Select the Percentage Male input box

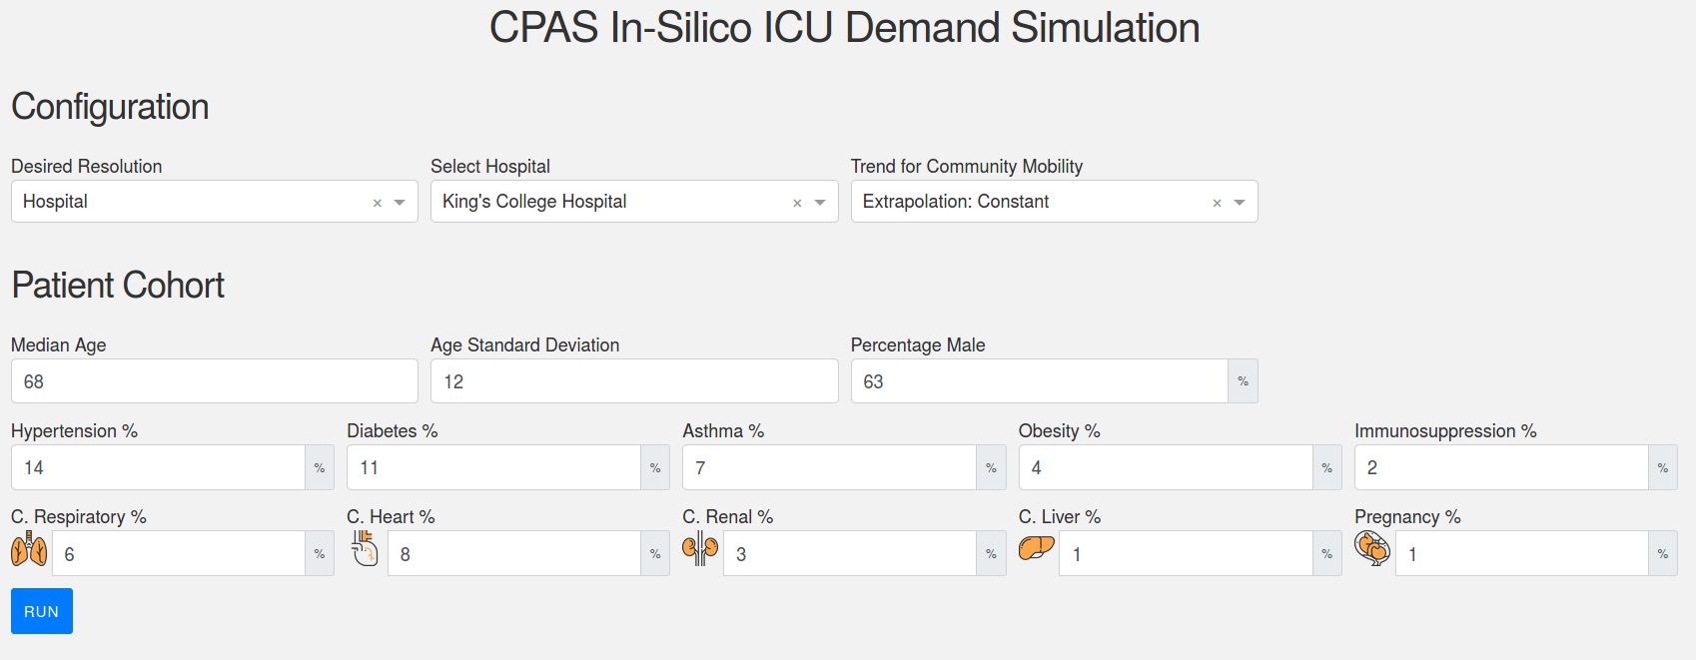tap(1039, 381)
